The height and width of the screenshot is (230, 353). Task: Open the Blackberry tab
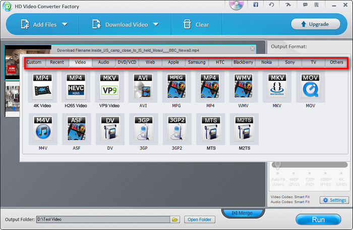[244, 62]
